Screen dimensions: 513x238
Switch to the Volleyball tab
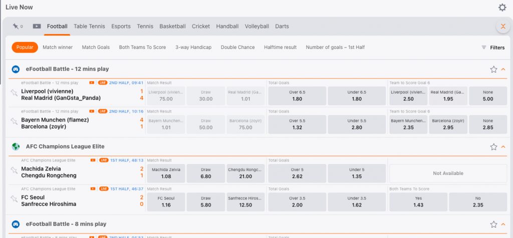(257, 26)
